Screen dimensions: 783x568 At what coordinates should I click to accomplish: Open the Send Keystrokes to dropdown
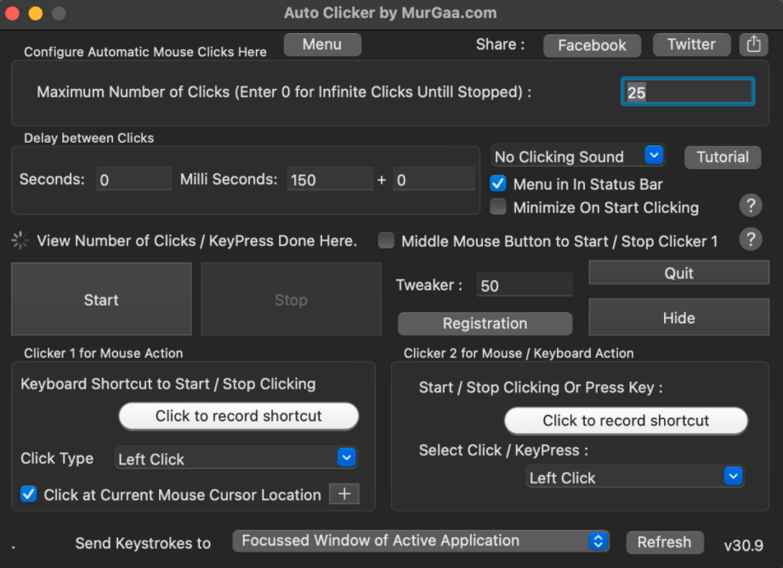tap(599, 540)
